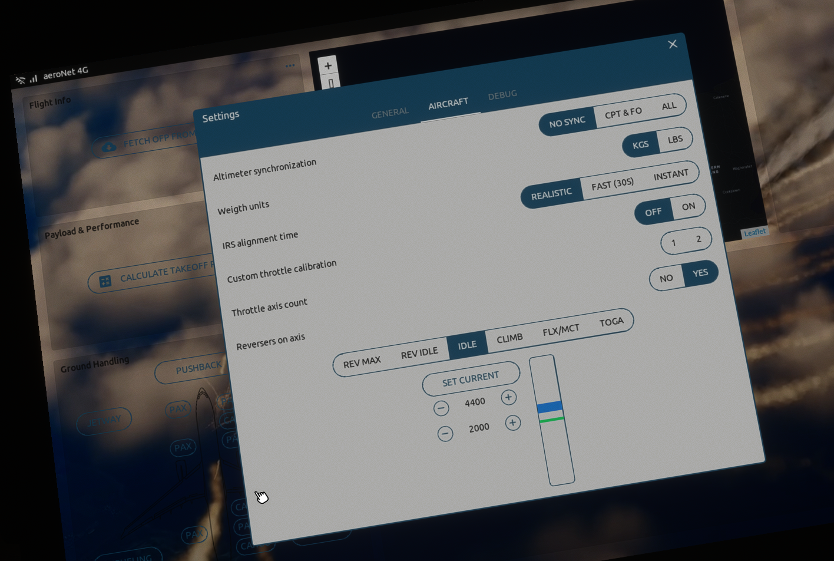Viewport: 834px width, 561px height.
Task: Open the three-dots menu in Flight Info
Action: tap(290, 65)
